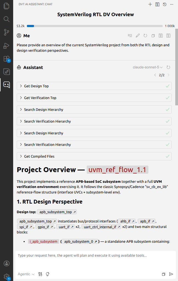Click the token usage progress bar

[95, 26]
